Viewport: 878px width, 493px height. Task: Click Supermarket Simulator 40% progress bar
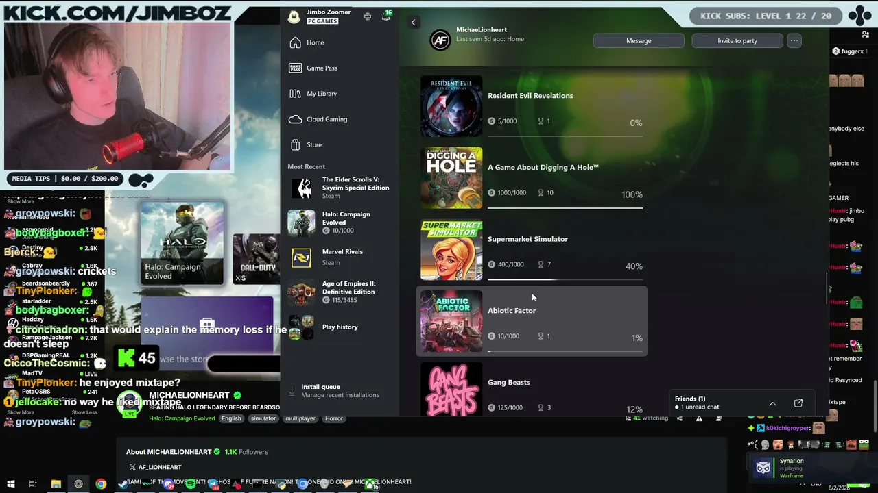click(565, 279)
